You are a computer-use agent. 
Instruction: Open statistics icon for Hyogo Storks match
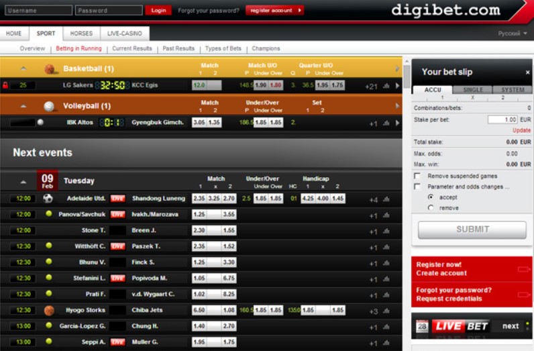coord(386,311)
